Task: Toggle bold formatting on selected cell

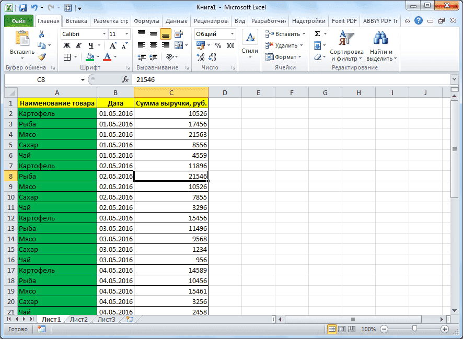Action: click(x=66, y=45)
